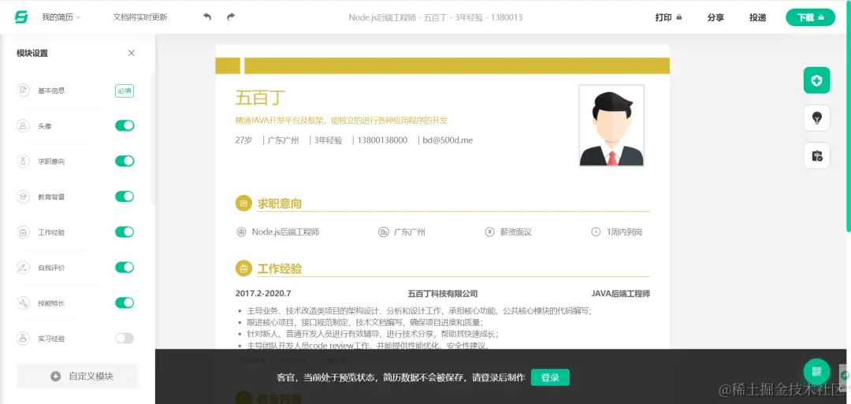Click the resume title in the top bar
This screenshot has height=404, width=851.
pyautogui.click(x=435, y=17)
